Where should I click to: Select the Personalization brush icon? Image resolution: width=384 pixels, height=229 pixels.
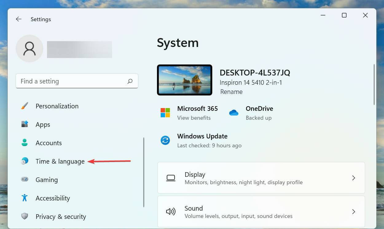(x=24, y=106)
